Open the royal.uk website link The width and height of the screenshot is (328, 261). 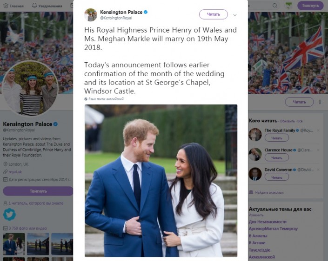pos(15,171)
